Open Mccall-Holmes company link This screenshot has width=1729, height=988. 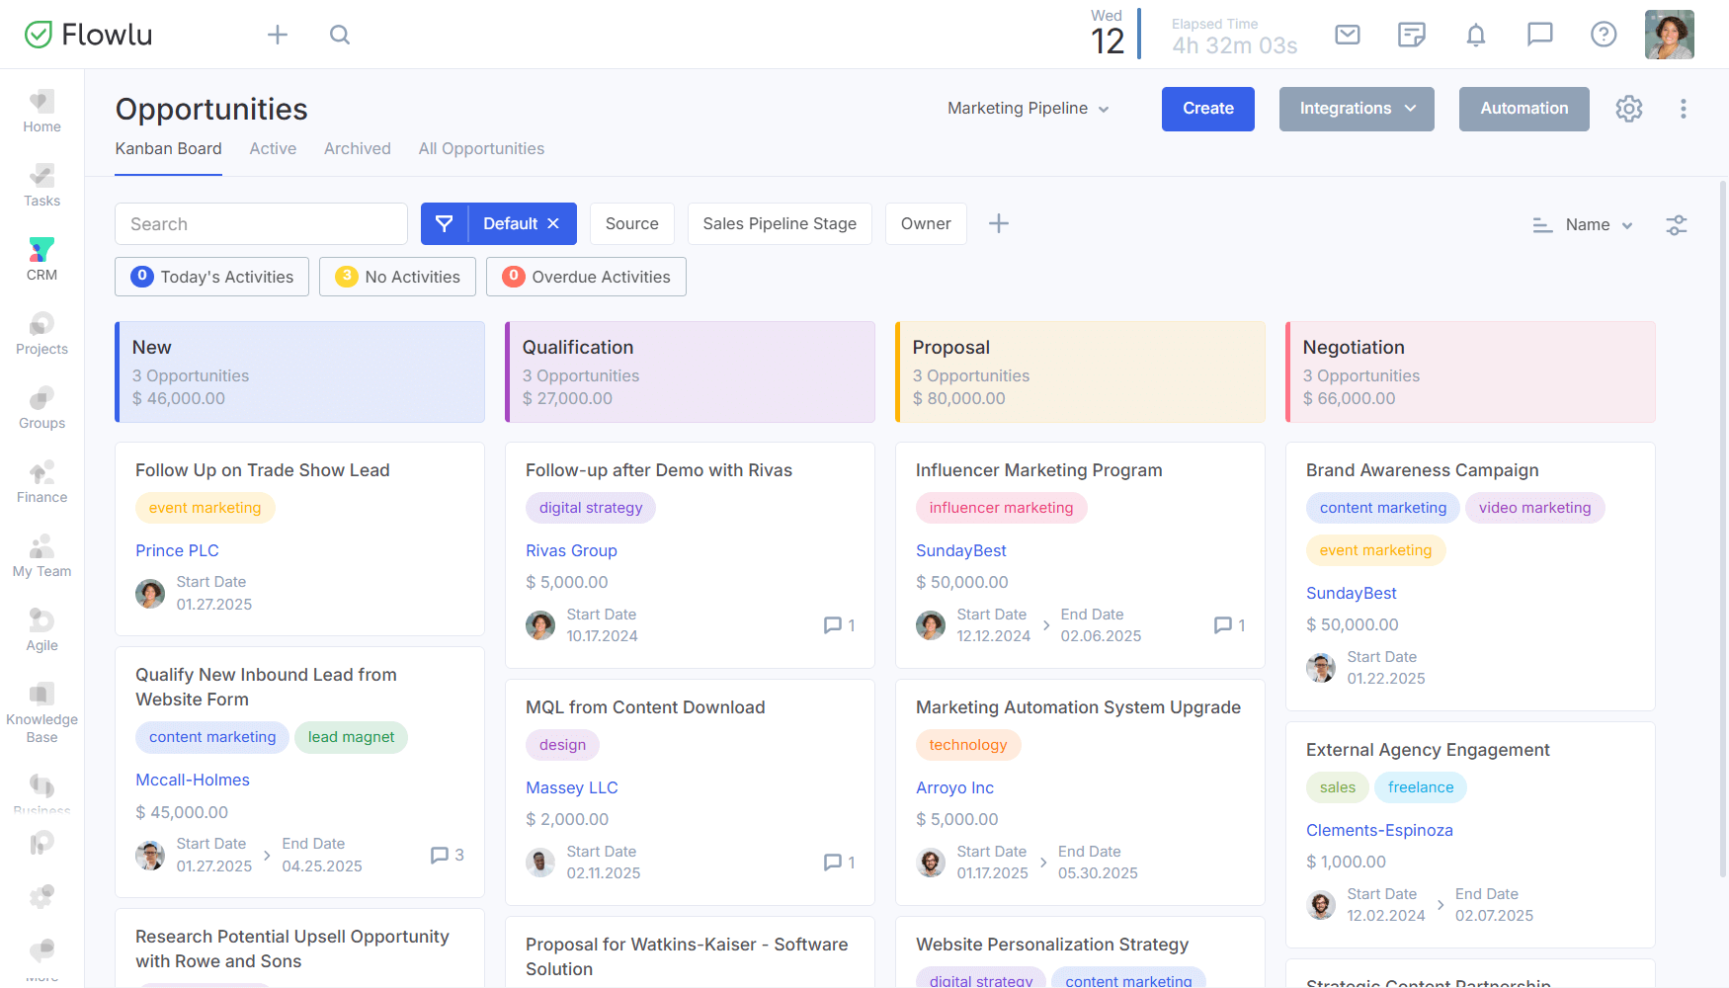(x=193, y=780)
